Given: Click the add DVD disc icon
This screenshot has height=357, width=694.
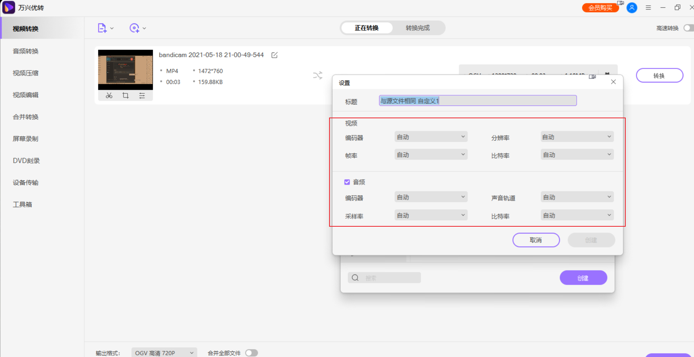Looking at the screenshot, I should (x=134, y=28).
